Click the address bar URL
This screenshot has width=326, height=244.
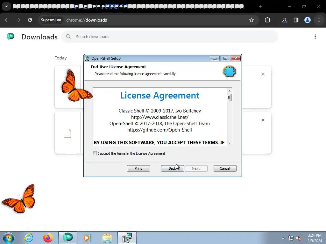click(x=87, y=20)
